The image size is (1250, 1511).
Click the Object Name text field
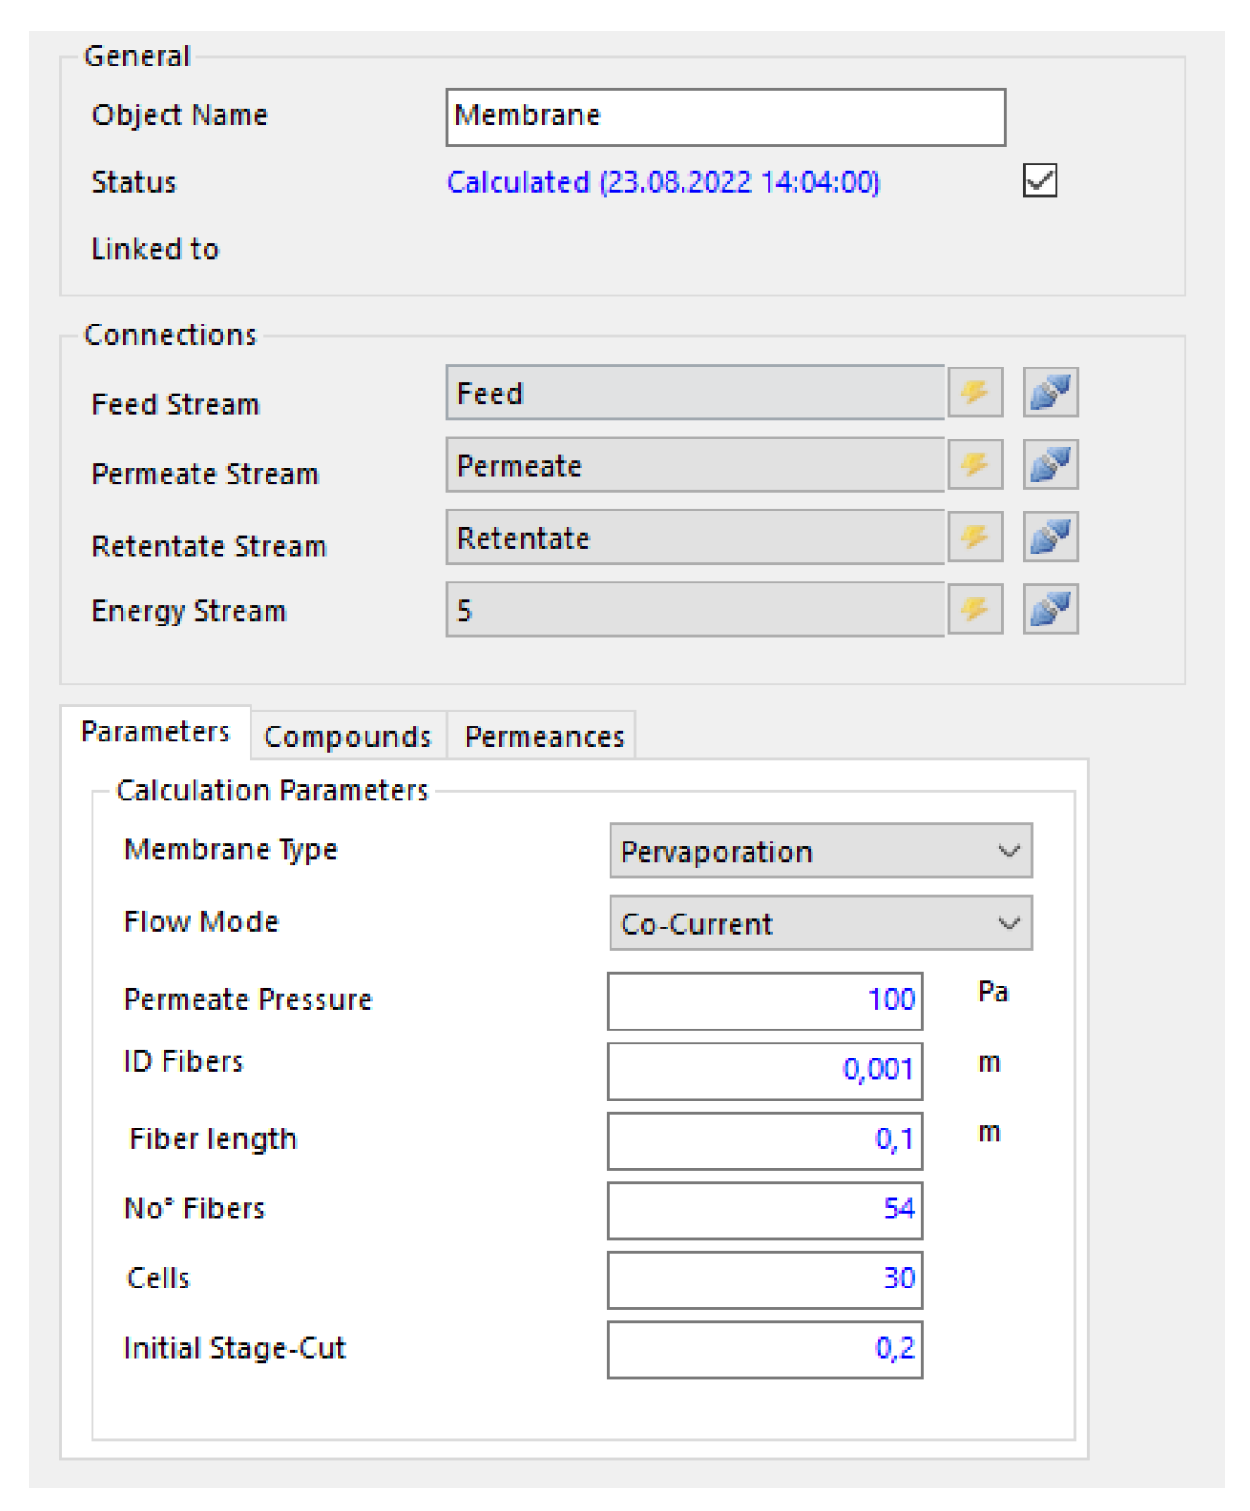[x=725, y=117]
